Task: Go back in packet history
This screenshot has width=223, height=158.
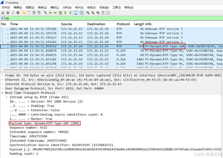Action: [50, 13]
